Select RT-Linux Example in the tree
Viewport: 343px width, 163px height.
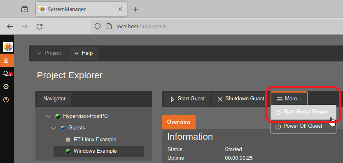click(95, 140)
